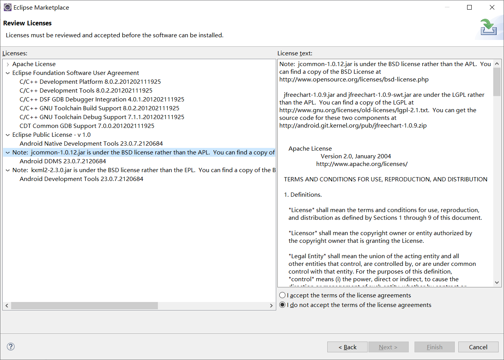The height and width of the screenshot is (360, 504).
Task: Click license text scrollbar up arrow
Action: click(497, 64)
